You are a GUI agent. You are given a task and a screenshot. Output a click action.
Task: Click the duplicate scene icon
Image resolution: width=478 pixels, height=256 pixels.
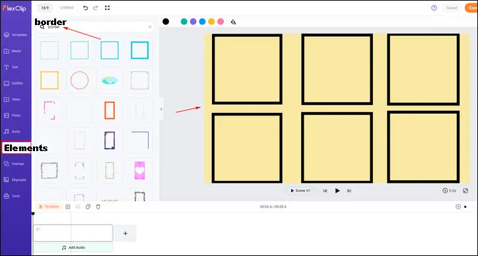[x=88, y=207]
